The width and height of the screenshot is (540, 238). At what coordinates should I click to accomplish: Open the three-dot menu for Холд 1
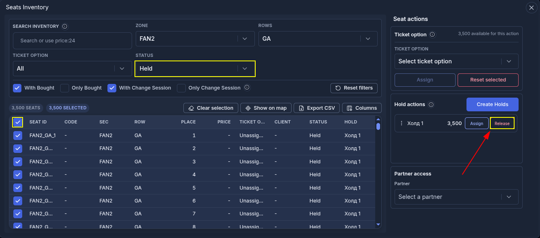(x=401, y=123)
